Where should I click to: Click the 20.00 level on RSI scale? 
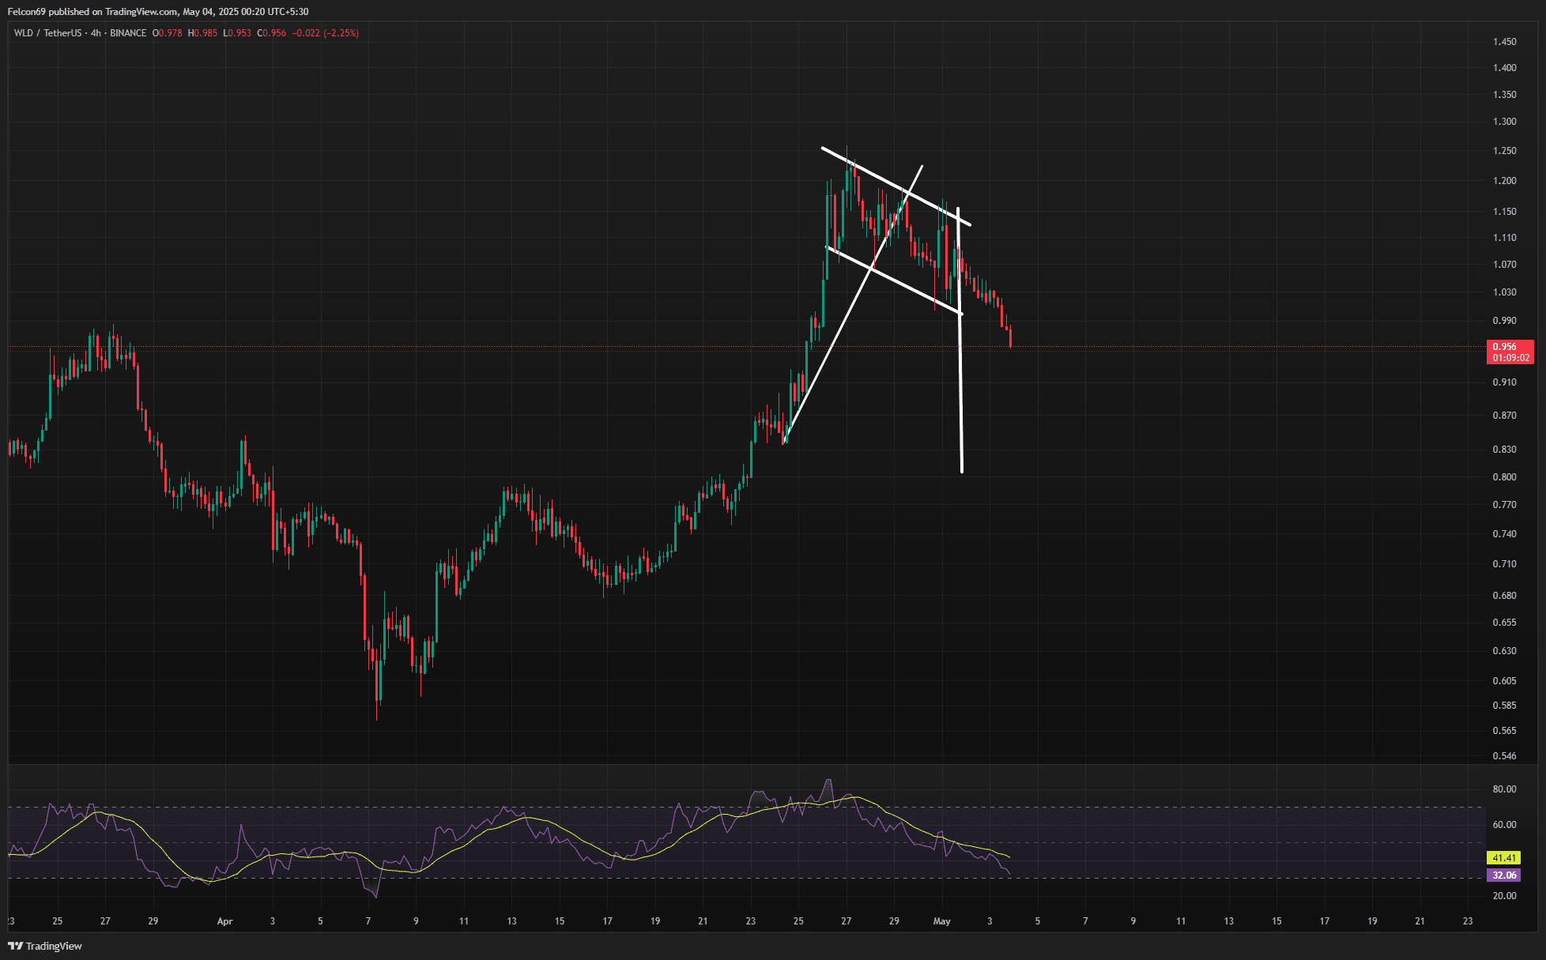tap(1504, 896)
